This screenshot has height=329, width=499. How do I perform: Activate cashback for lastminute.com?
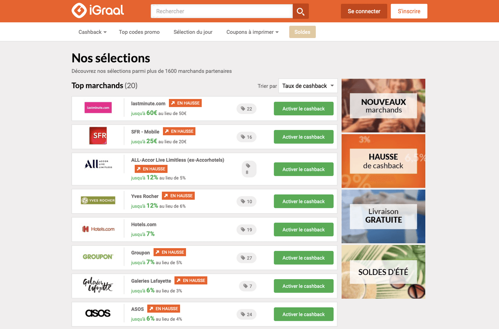(304, 109)
